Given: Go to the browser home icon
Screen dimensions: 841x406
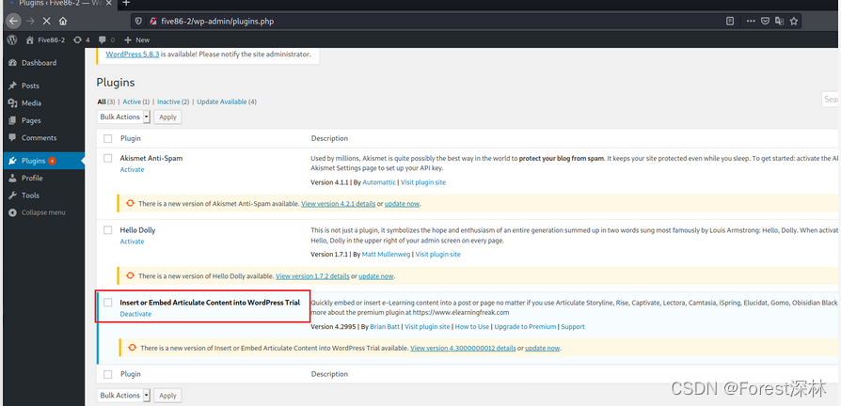Looking at the screenshot, I should (63, 22).
